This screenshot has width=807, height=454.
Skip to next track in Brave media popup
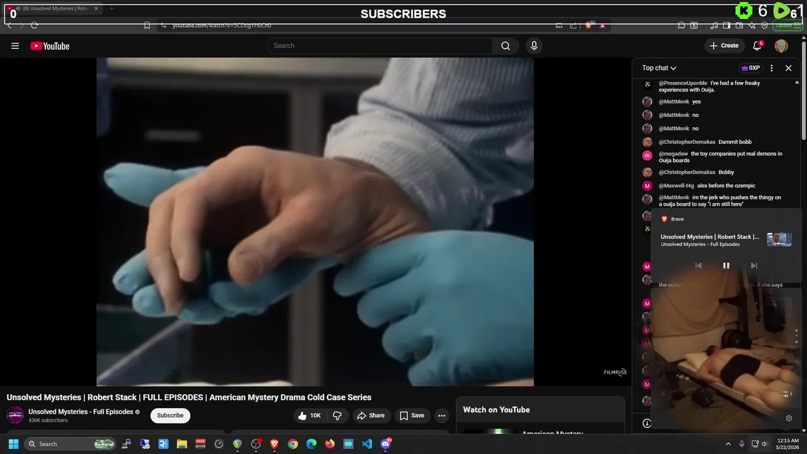coord(753,265)
